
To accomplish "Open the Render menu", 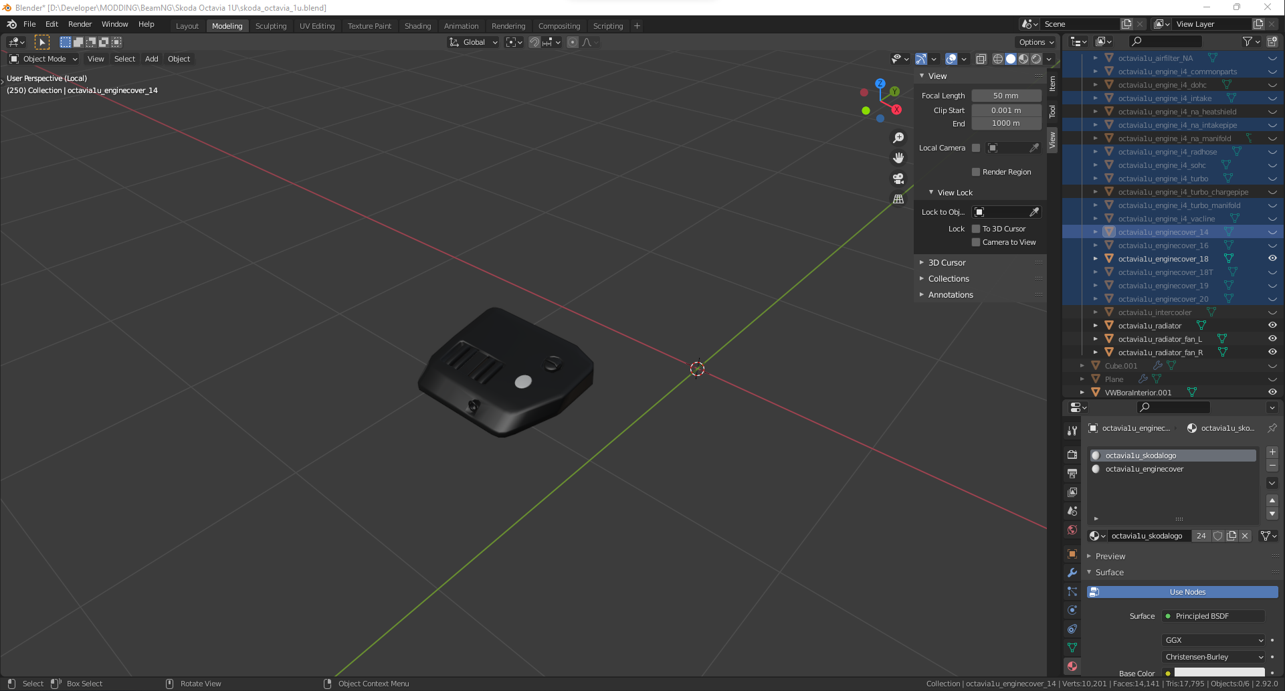I will coord(80,24).
